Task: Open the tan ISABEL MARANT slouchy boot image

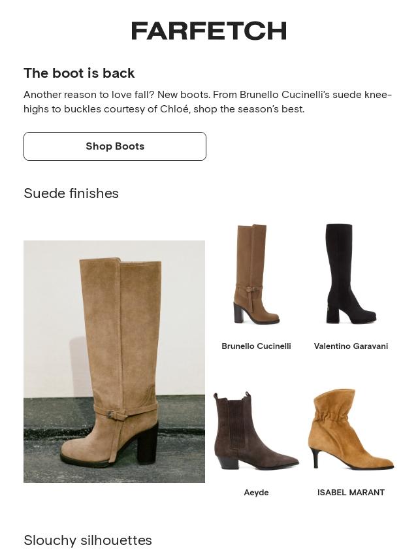Action: pyautogui.click(x=351, y=429)
